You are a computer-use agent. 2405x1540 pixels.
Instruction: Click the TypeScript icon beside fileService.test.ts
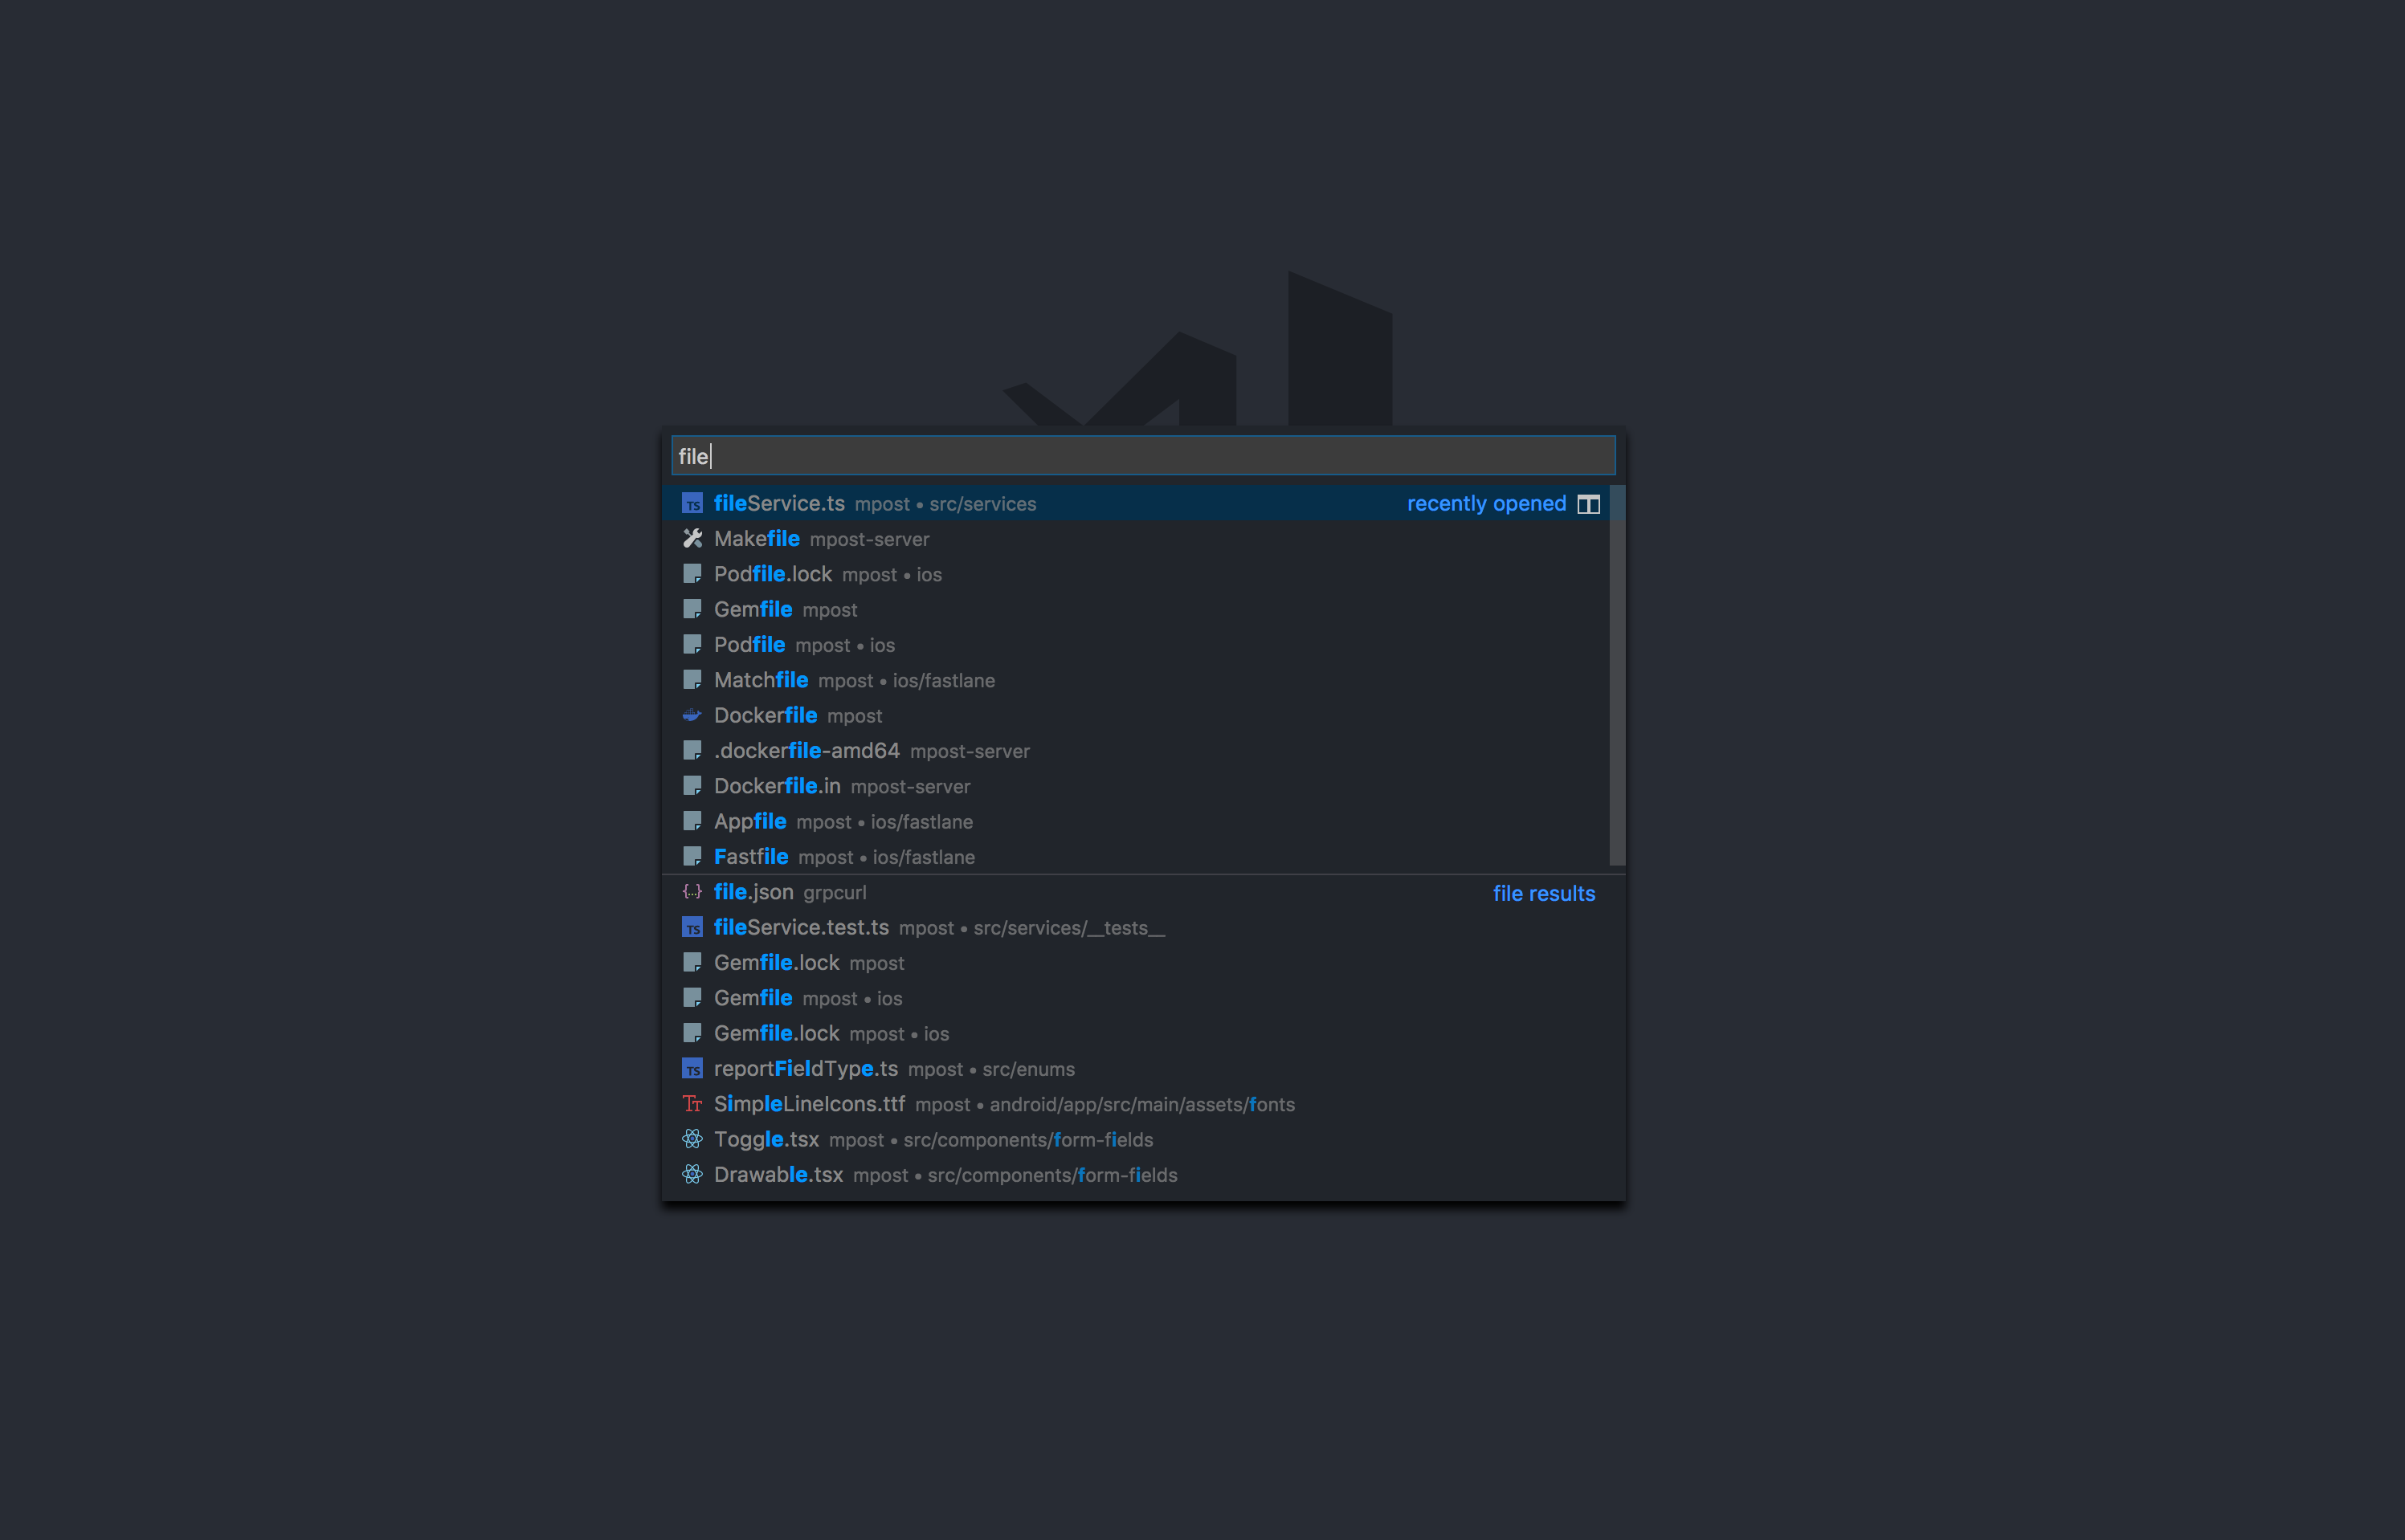(x=692, y=928)
